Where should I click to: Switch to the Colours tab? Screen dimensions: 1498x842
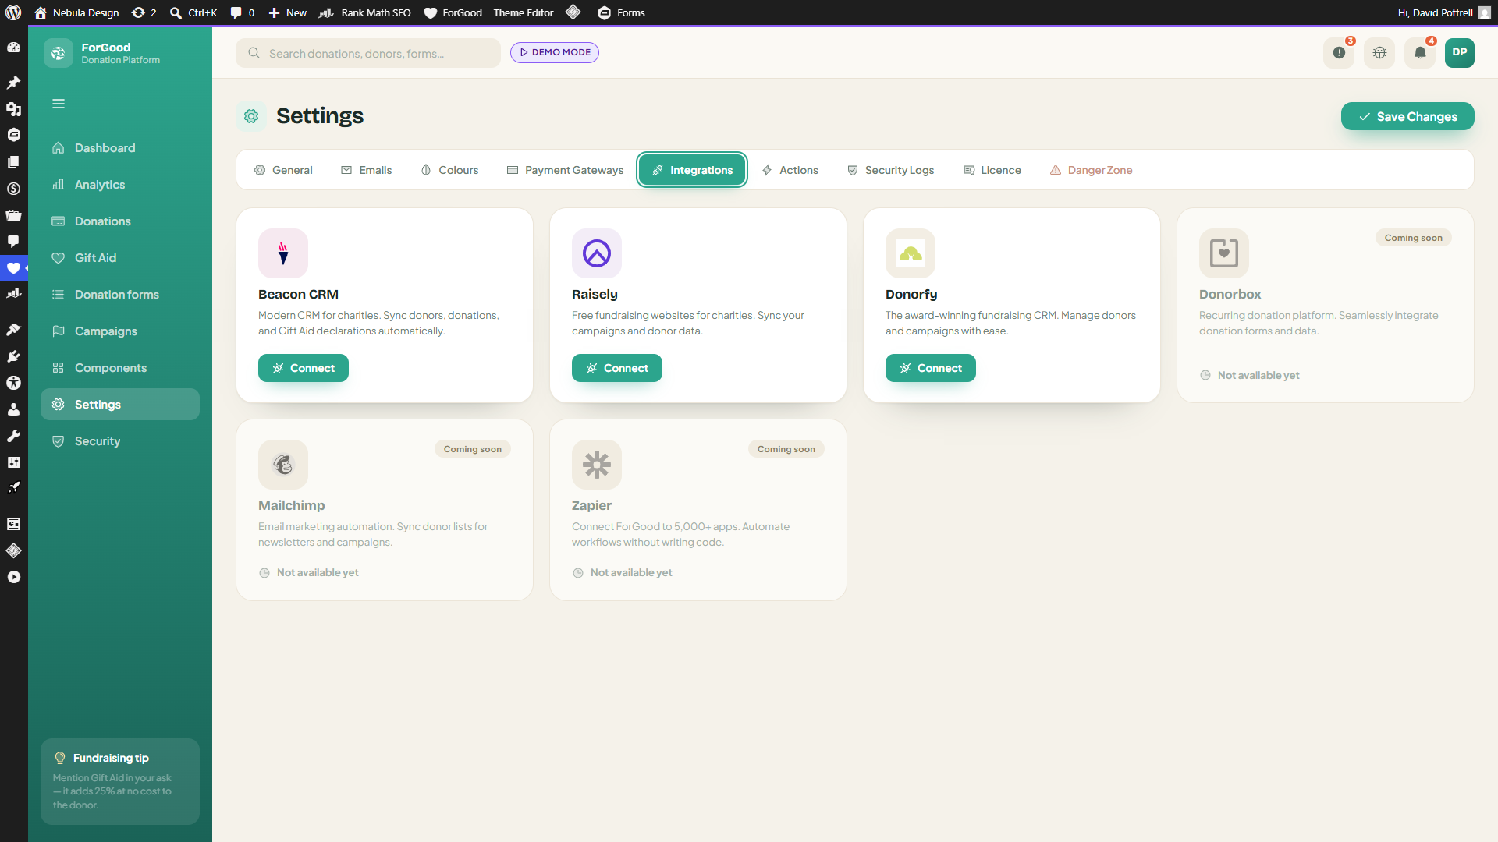[x=449, y=170]
